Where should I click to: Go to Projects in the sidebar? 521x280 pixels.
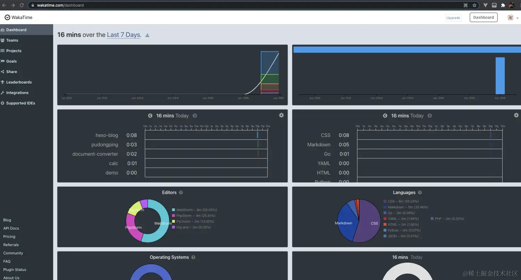26,51
